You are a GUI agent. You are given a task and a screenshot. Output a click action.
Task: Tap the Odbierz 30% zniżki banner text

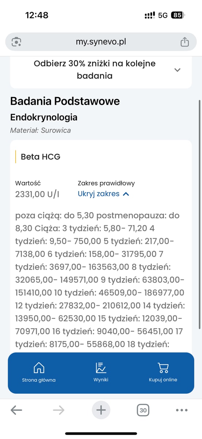point(95,70)
